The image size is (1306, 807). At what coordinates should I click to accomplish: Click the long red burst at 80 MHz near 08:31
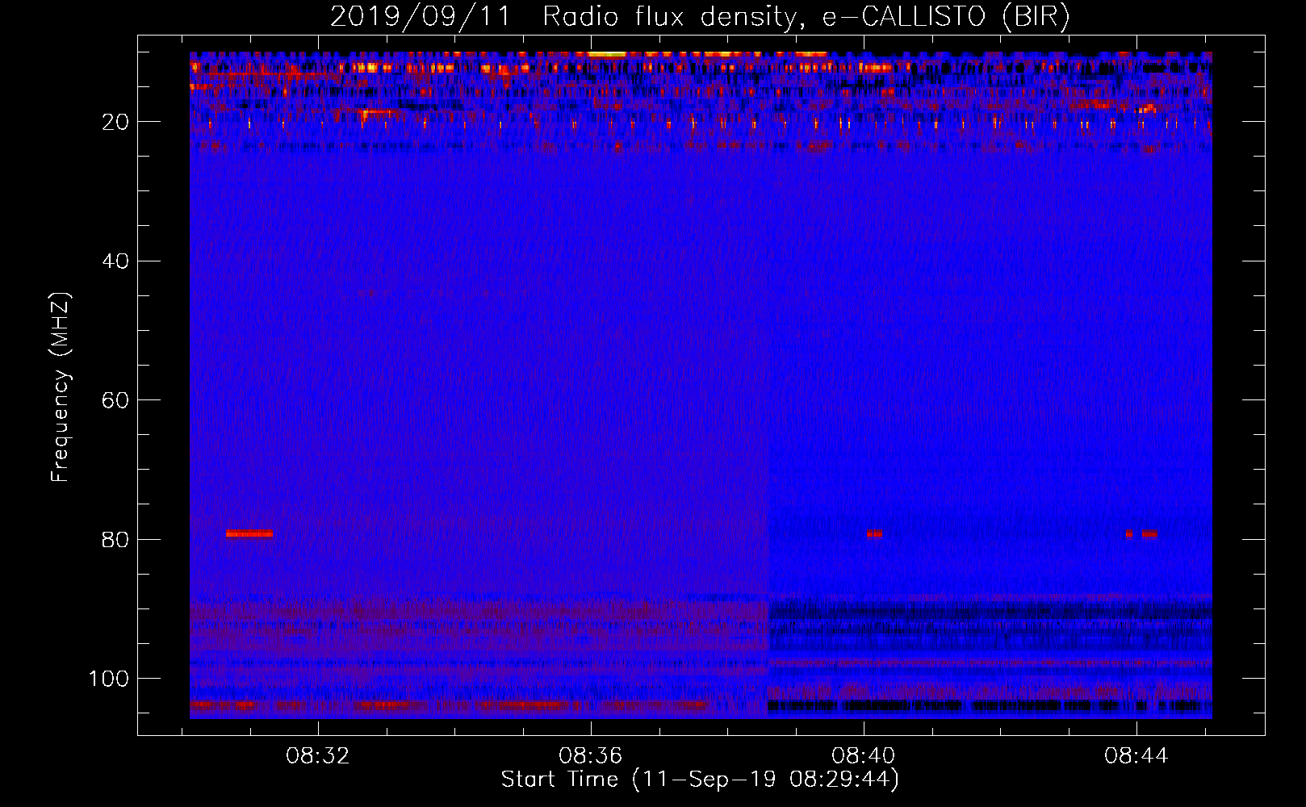coord(249,533)
